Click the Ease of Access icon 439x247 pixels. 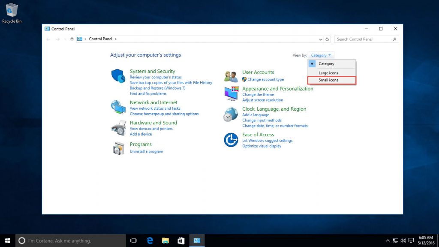(231, 140)
